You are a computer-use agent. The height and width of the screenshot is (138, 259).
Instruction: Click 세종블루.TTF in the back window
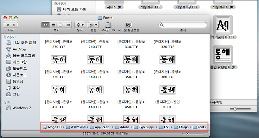point(150,7)
